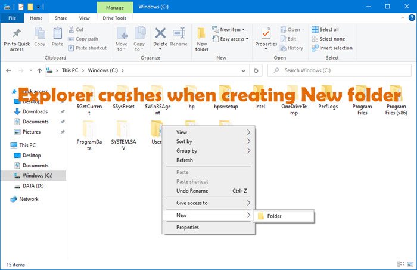Switch to the Share ribbon tab

[x=61, y=18]
